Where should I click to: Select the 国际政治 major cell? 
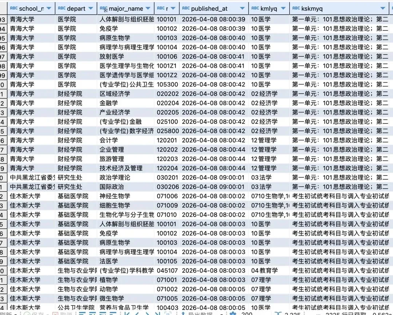point(126,186)
